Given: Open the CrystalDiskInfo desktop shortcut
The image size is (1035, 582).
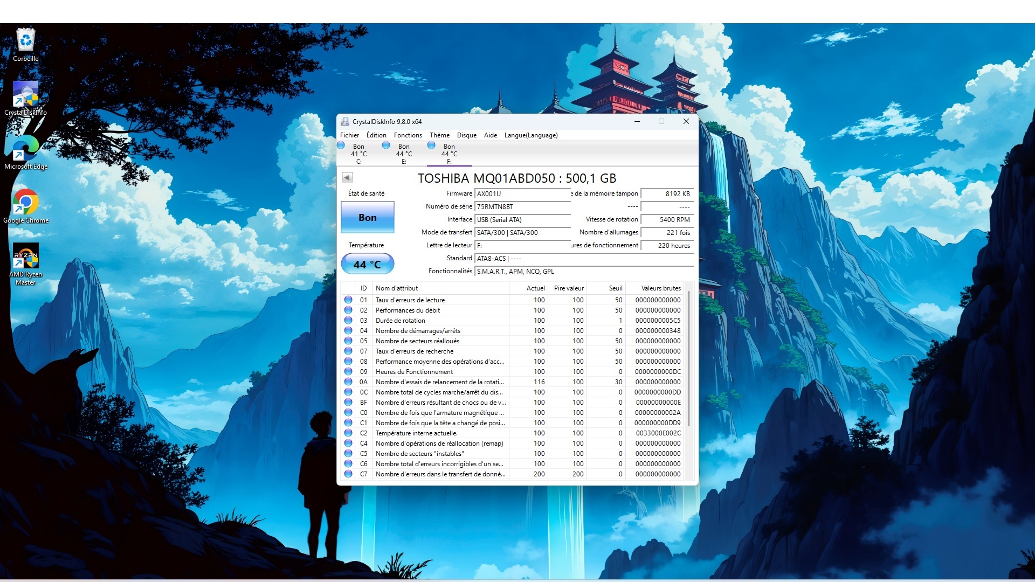Looking at the screenshot, I should point(25,98).
